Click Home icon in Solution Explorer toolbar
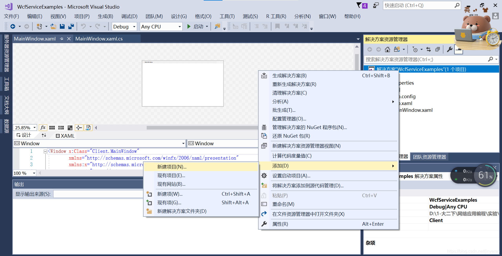The image size is (502, 256). (387, 49)
